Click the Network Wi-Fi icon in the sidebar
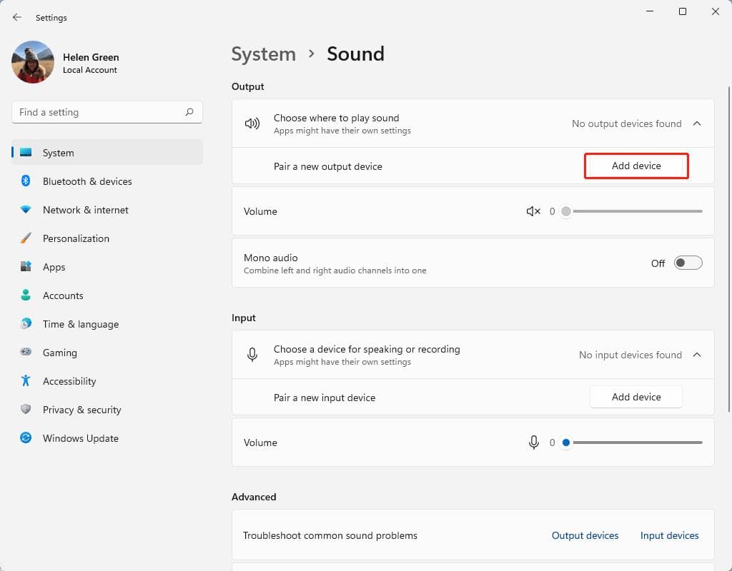The height and width of the screenshot is (571, 732). click(26, 210)
